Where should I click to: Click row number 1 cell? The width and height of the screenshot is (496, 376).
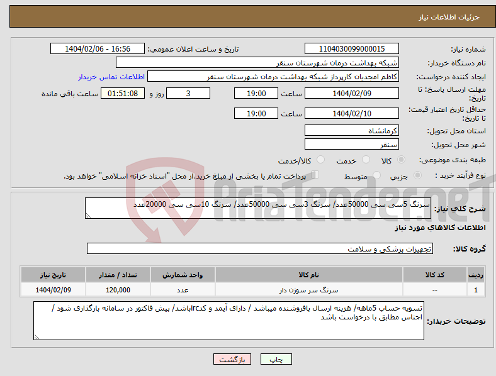pos(476,290)
